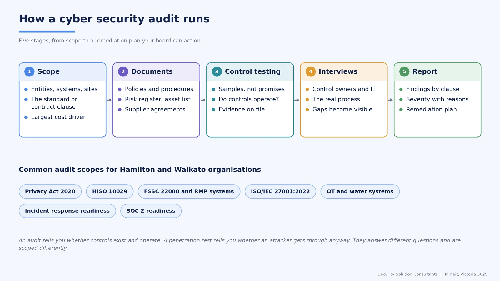500x281 pixels.
Task: Click the Report stage heading
Action: 425,71
